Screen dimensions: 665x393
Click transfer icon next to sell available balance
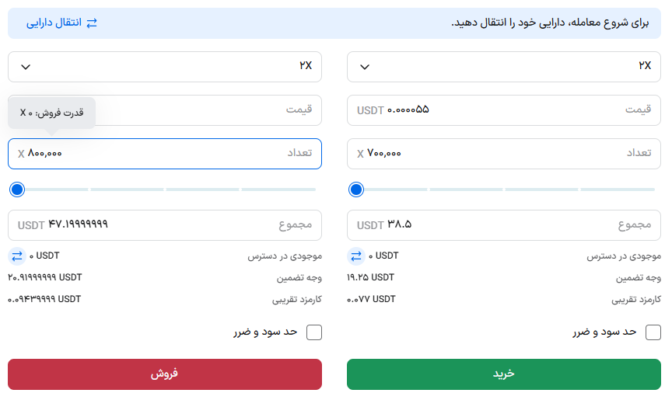click(17, 256)
